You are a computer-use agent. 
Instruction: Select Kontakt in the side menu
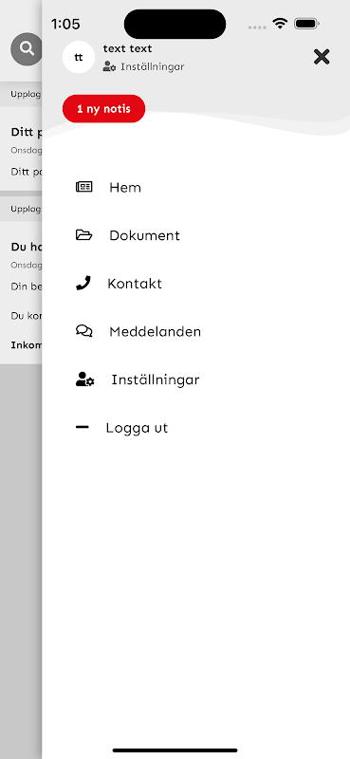135,284
